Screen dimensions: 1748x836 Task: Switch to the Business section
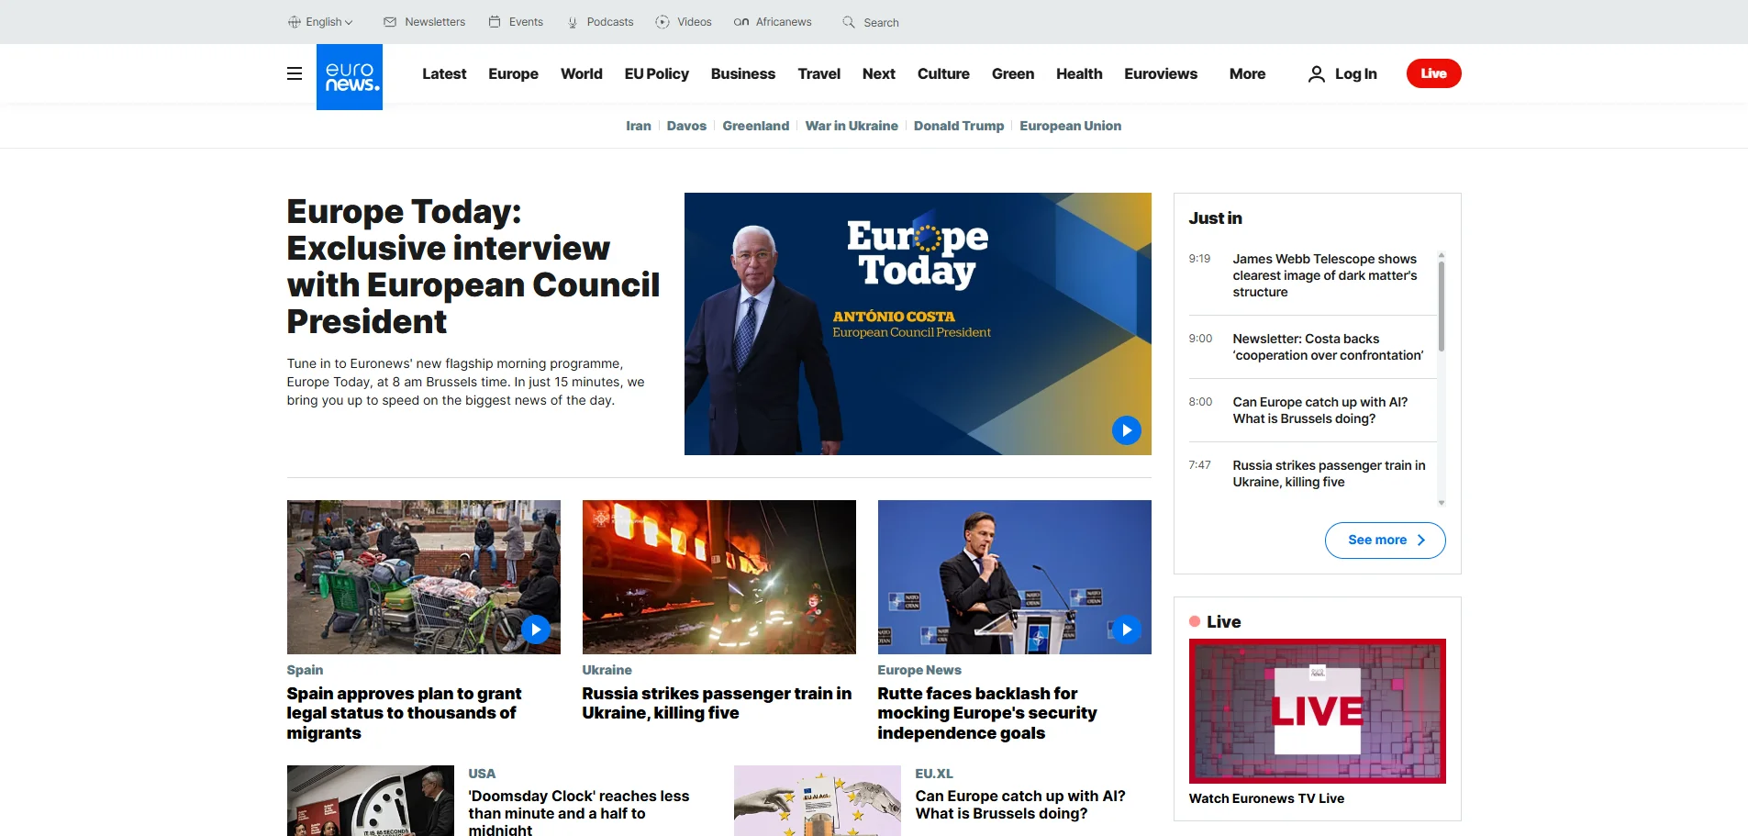pyautogui.click(x=743, y=73)
